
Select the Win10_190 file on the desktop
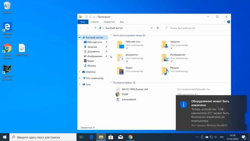pos(22,50)
